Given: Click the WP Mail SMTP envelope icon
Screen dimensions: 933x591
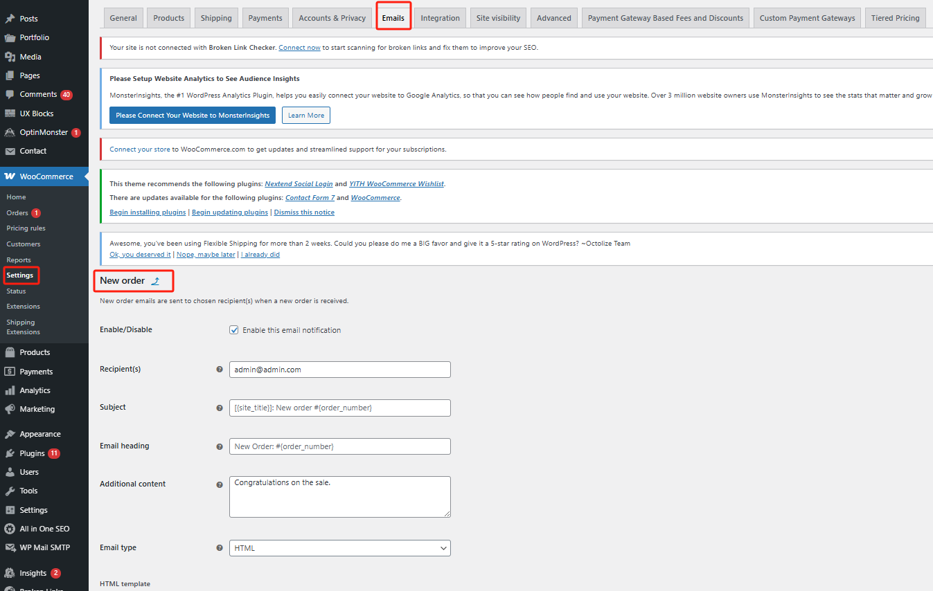Looking at the screenshot, I should tap(10, 547).
